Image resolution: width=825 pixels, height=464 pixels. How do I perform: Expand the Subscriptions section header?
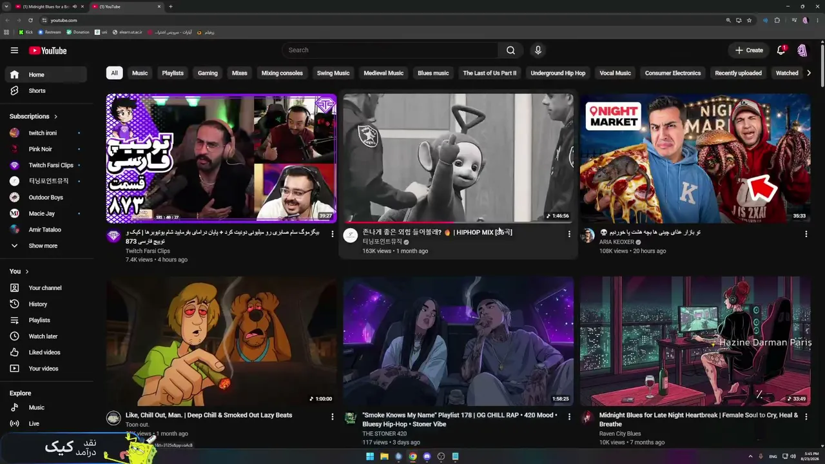coord(34,117)
